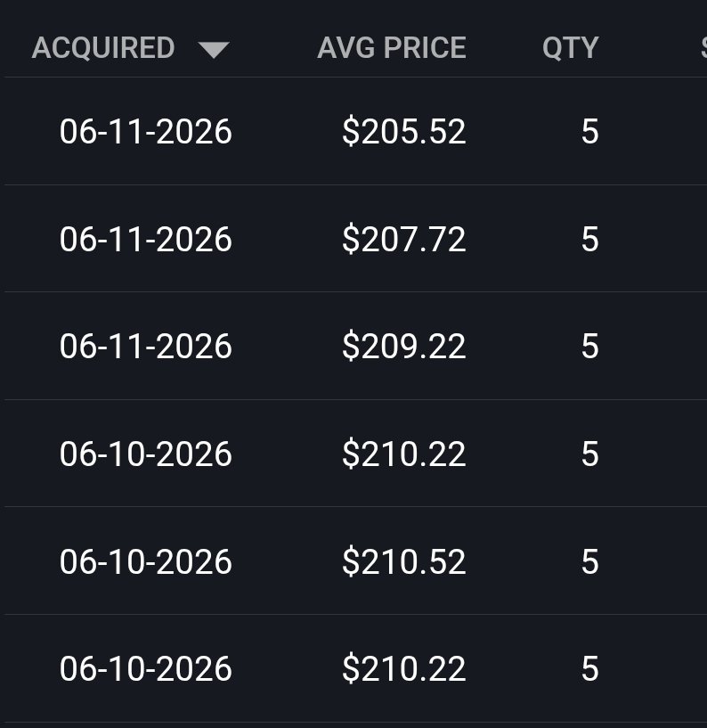Image resolution: width=707 pixels, height=728 pixels.
Task: Select the $210.22 price directly beneath $210.52
Action: (x=403, y=668)
